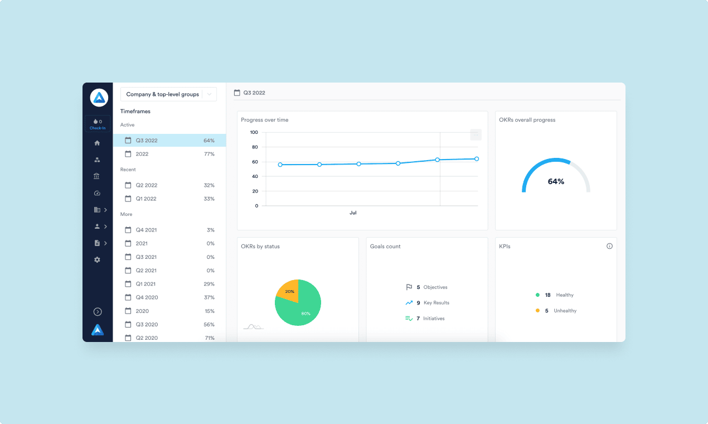This screenshot has width=708, height=424.
Task: Click the company (bank building) sidebar icon
Action: [97, 176]
